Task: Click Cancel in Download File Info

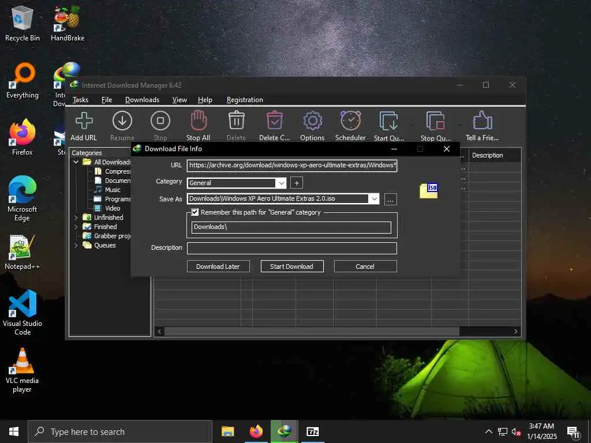Action: tap(365, 266)
